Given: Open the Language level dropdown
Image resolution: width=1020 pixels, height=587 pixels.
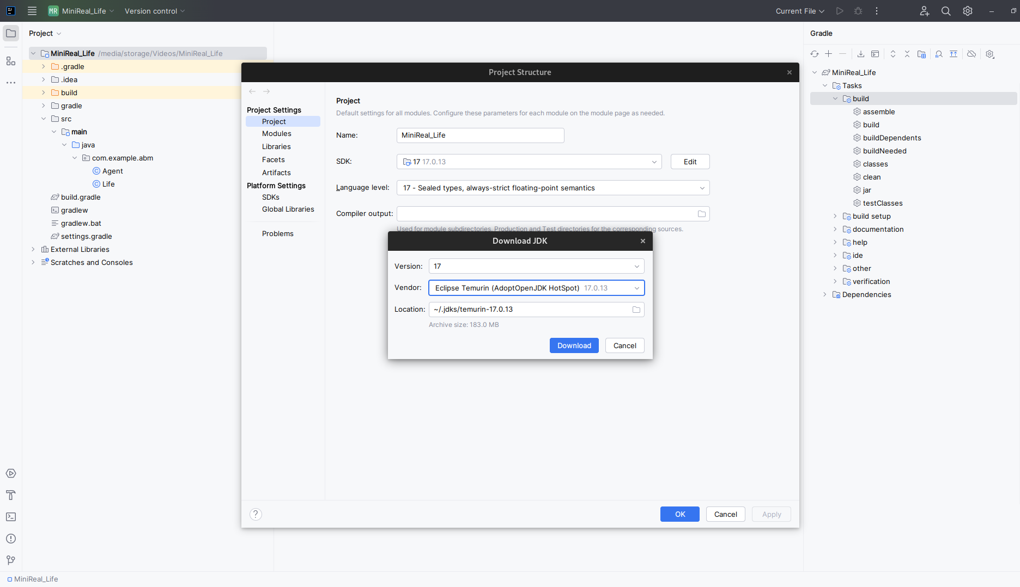Looking at the screenshot, I should (552, 188).
